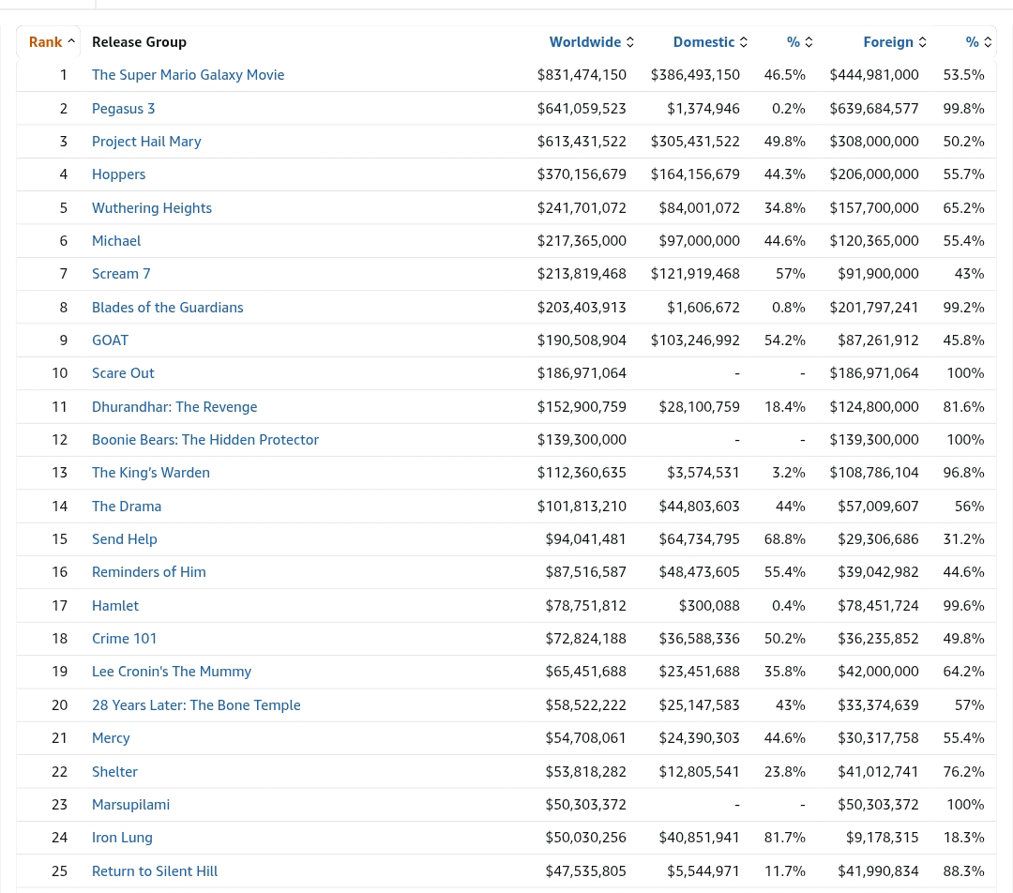The height and width of the screenshot is (893, 1013).
Task: Open Reminders of Him page
Action: (x=148, y=571)
